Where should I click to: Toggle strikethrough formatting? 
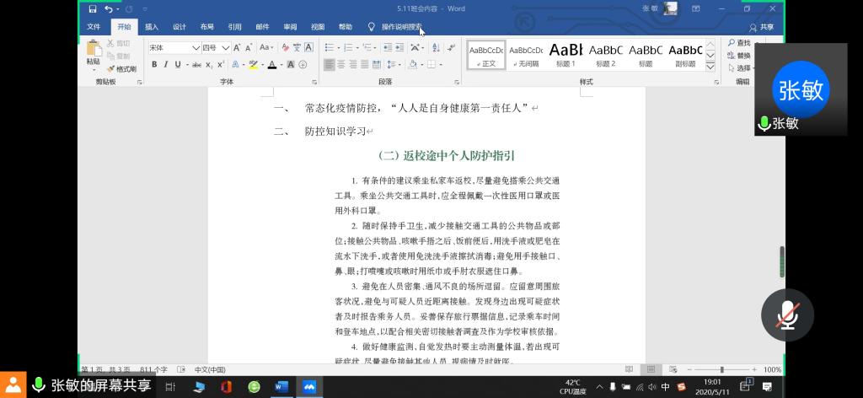pos(196,64)
